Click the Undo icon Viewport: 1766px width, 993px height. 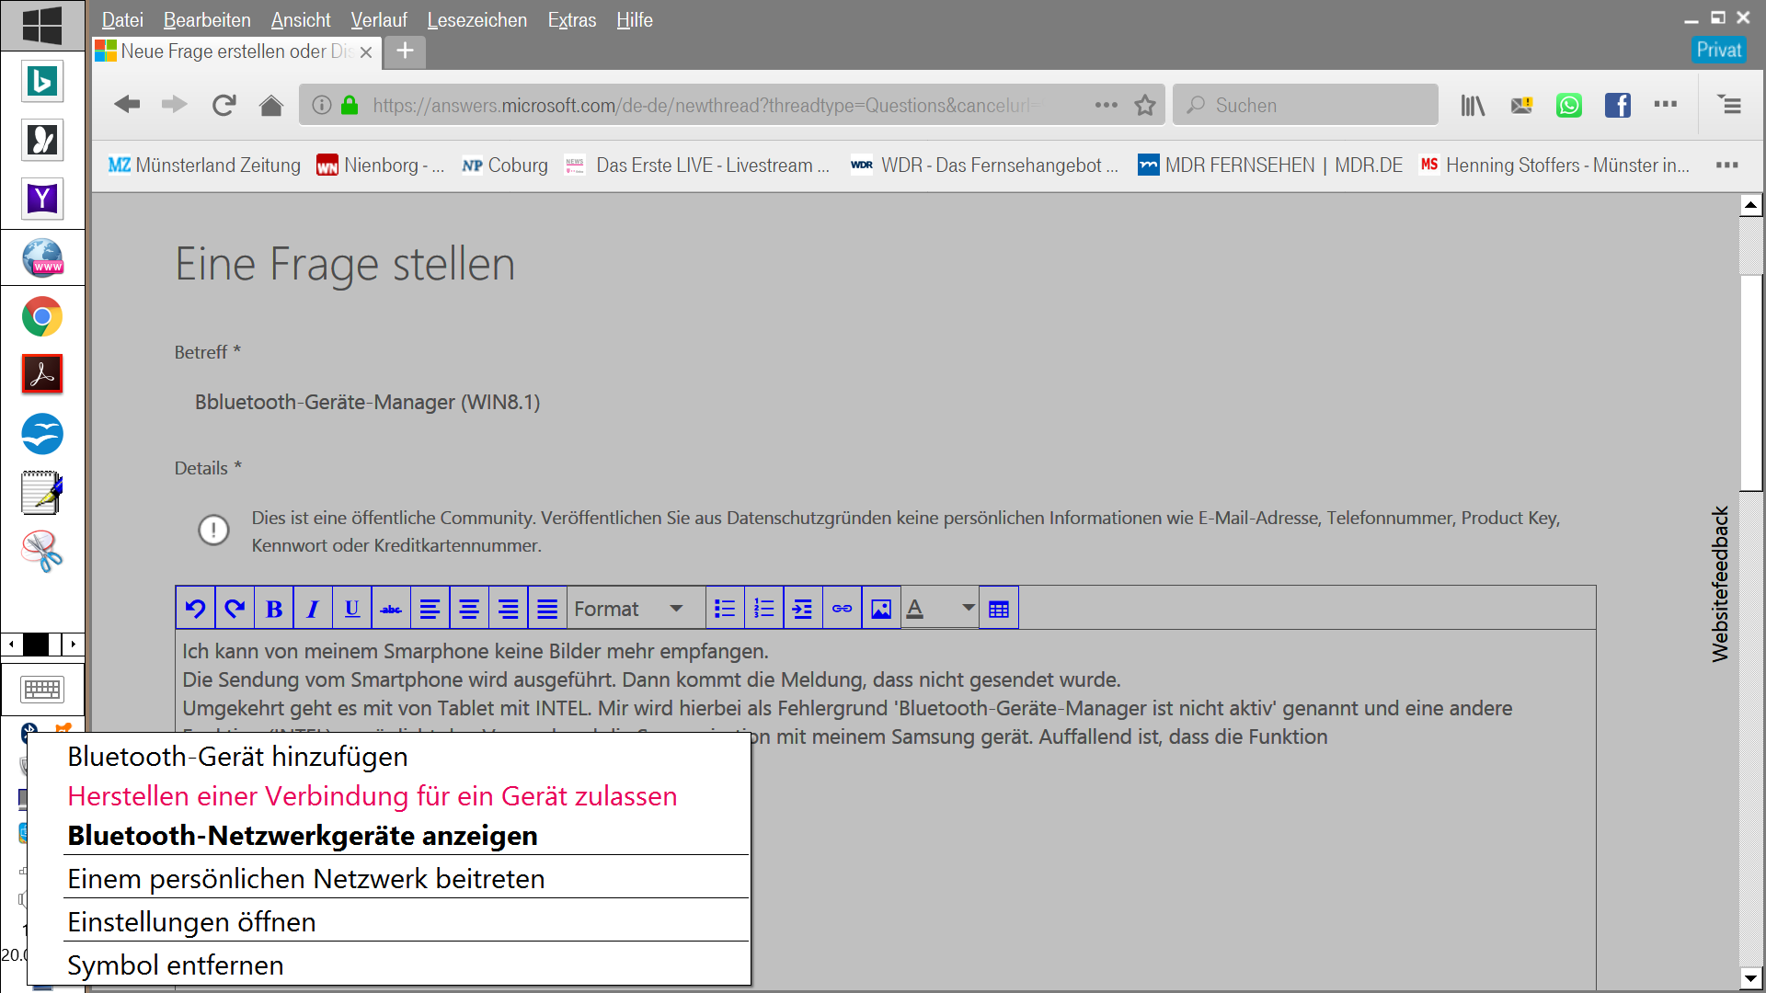click(x=195, y=609)
